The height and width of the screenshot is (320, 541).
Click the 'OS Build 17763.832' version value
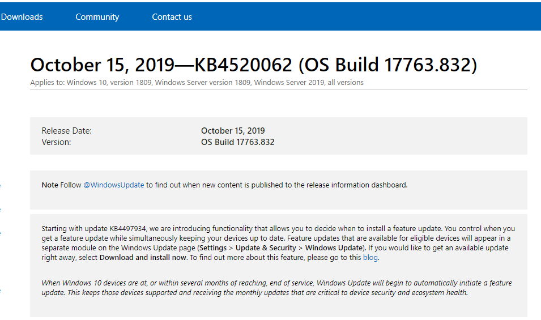(x=238, y=142)
